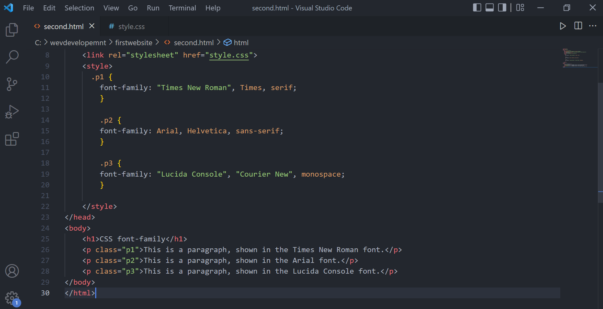Open the Explorer view in activity bar

12,30
